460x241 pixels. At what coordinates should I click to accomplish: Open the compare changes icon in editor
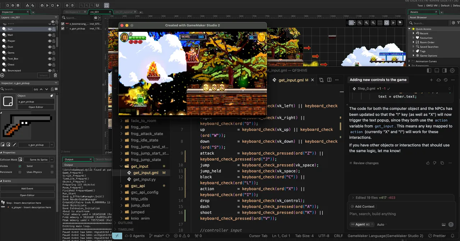(321, 80)
